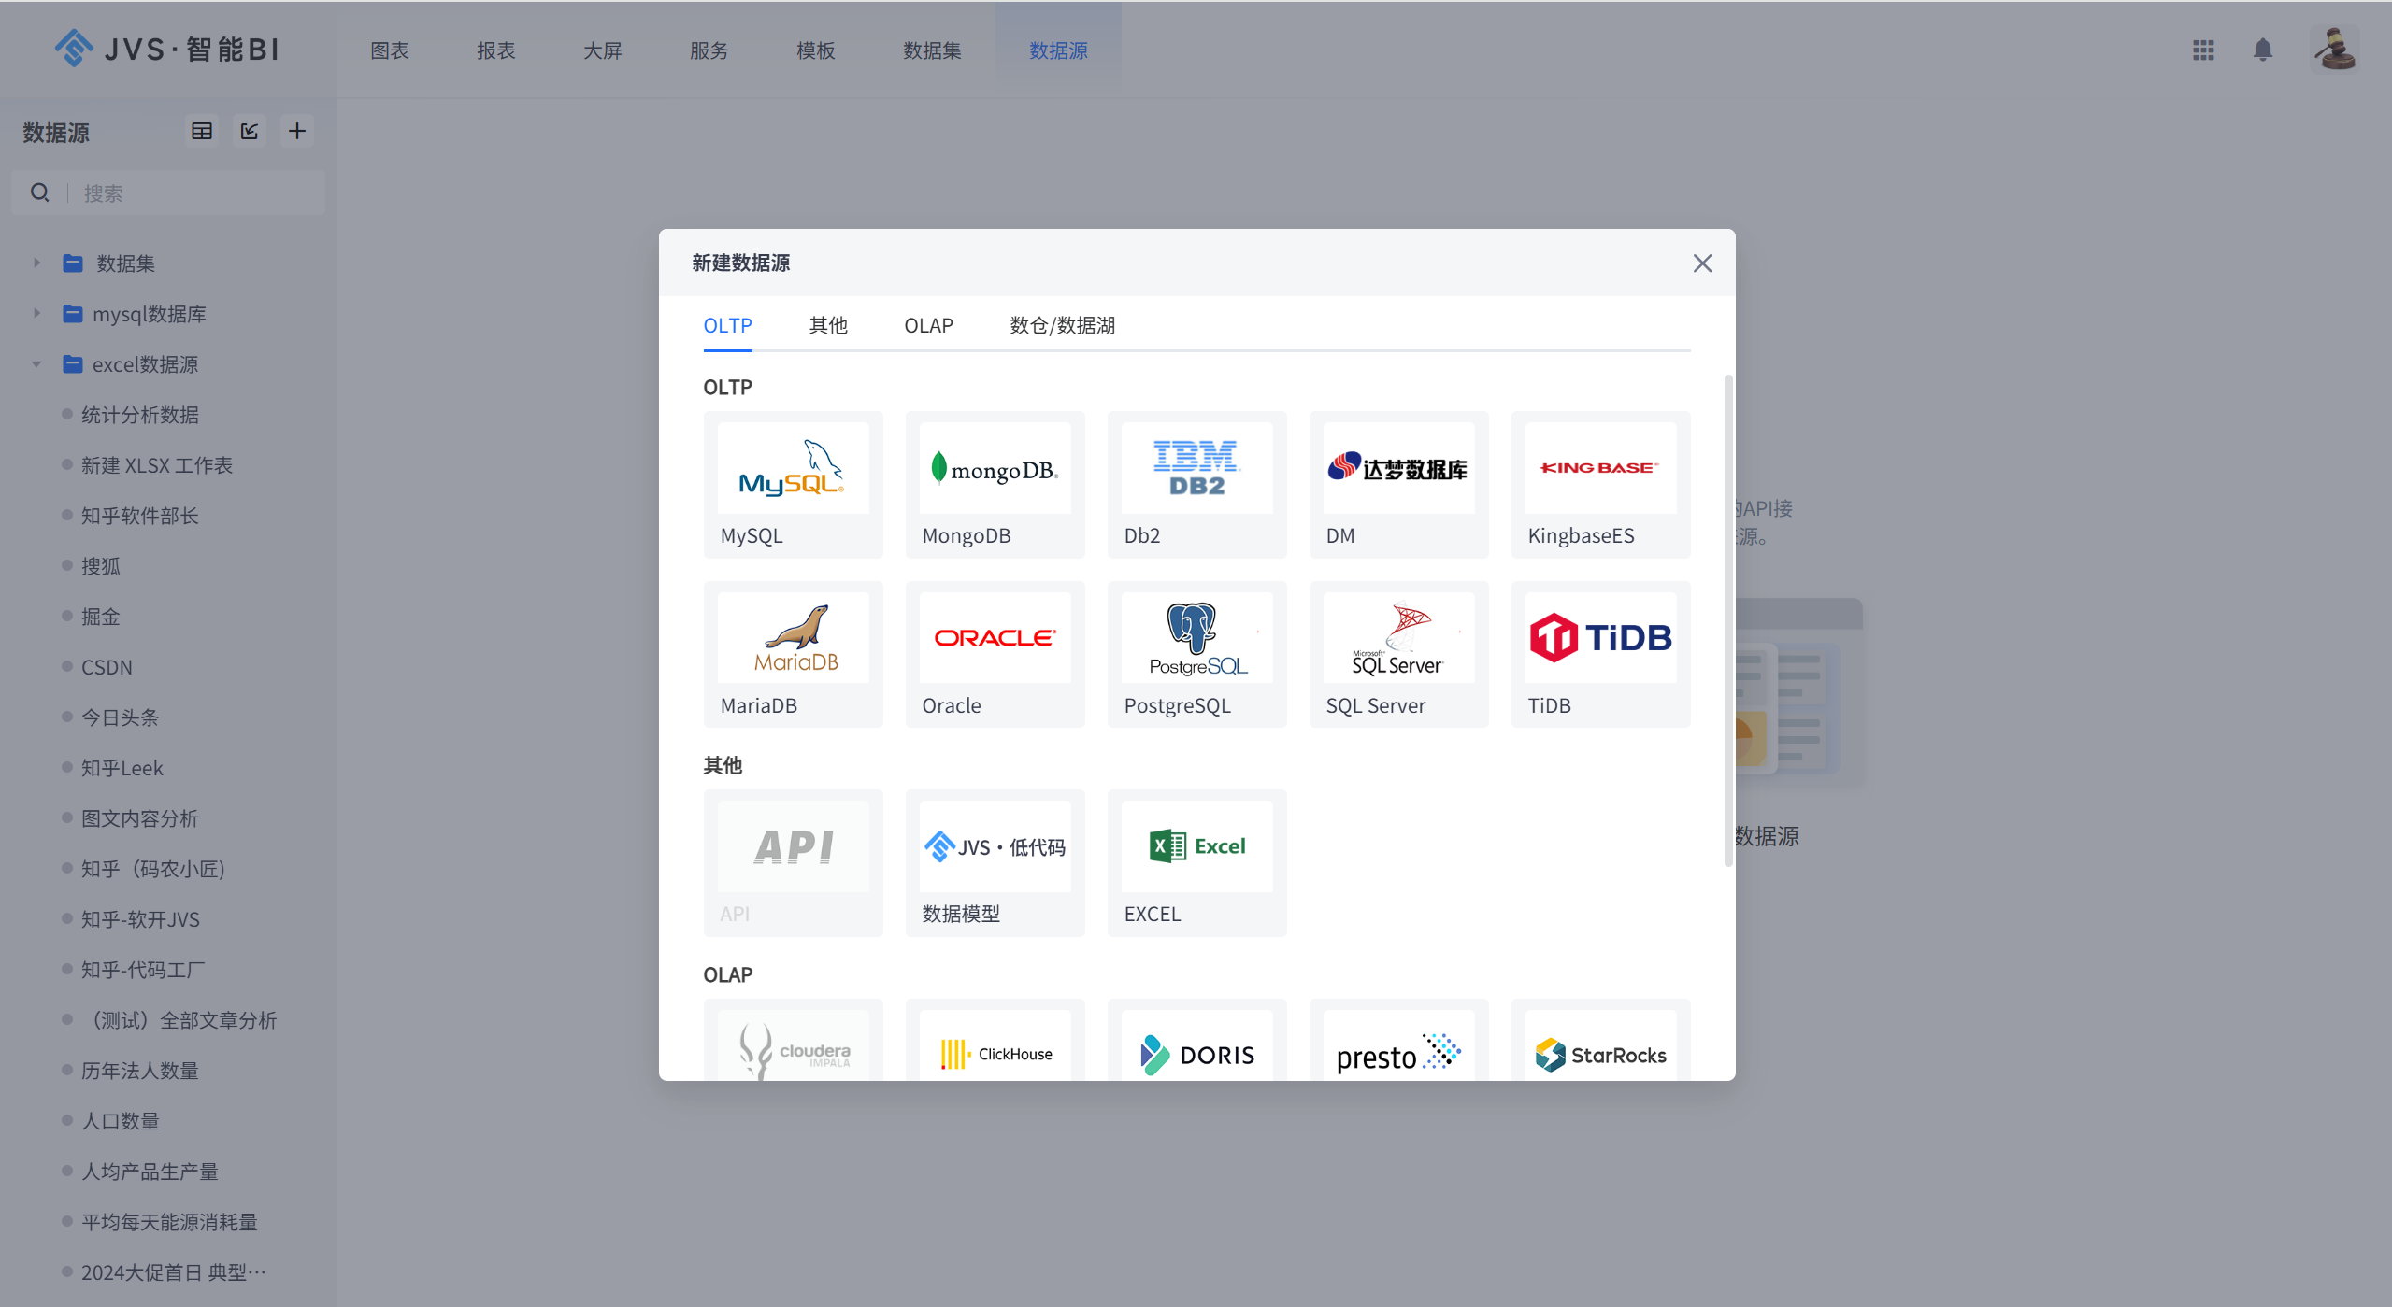This screenshot has height=1307, width=2392.
Task: Select CSDN in the tree
Action: click(107, 667)
